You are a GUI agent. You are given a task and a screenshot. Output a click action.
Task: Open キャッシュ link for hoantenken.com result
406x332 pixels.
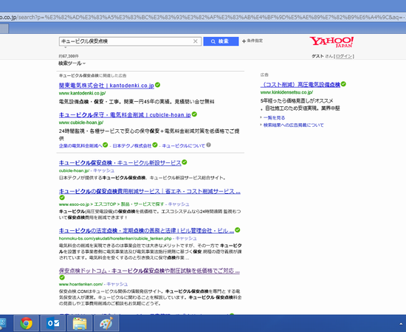pos(117,284)
